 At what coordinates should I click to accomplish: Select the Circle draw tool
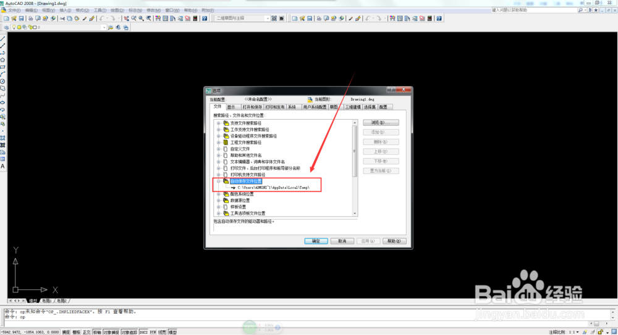(x=2, y=81)
